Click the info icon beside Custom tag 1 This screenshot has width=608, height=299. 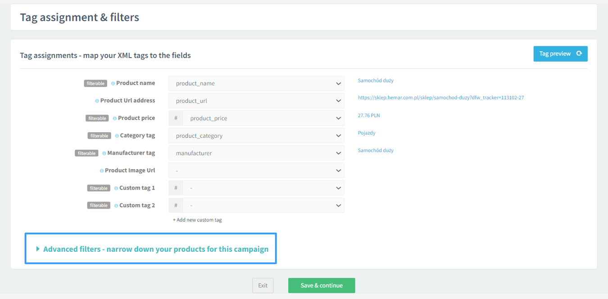pyautogui.click(x=117, y=187)
